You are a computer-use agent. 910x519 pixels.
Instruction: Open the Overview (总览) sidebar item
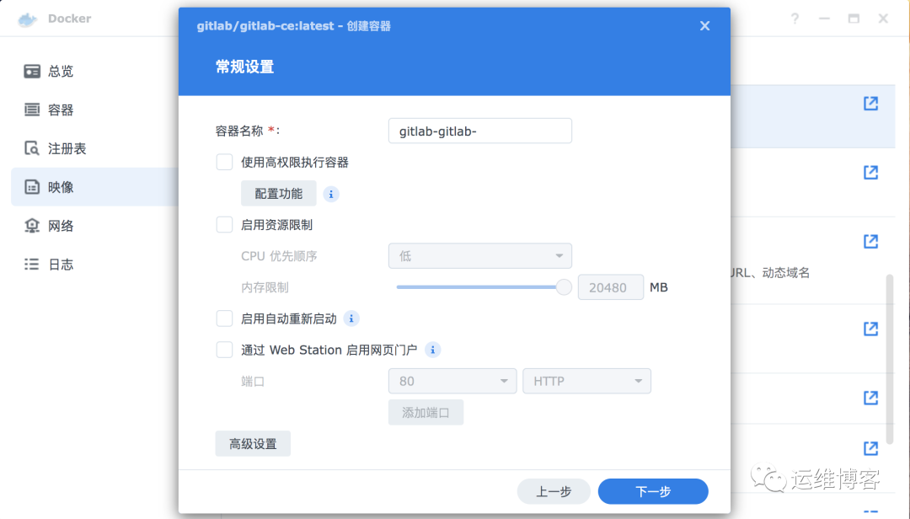(x=93, y=71)
